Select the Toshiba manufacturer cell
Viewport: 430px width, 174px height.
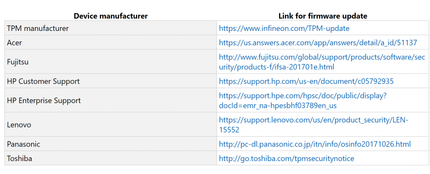tap(20, 159)
